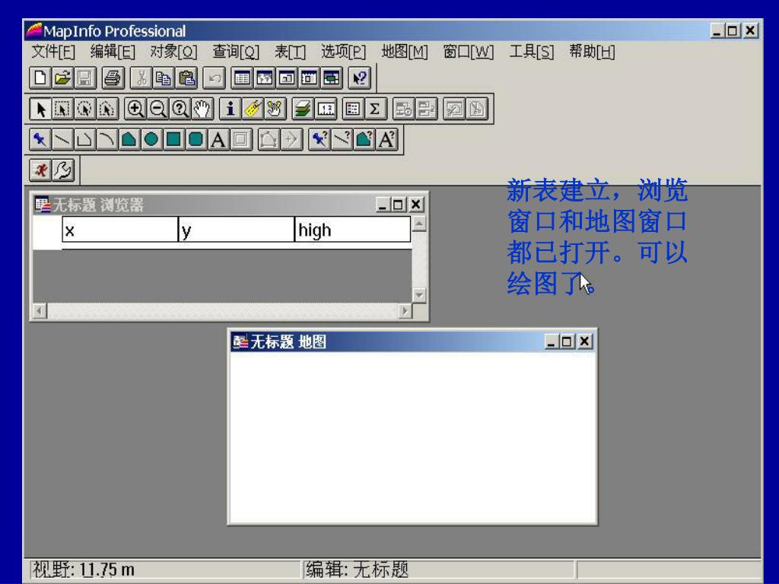The height and width of the screenshot is (584, 779).
Task: Maximize the 无标题 地图 map window
Action: click(x=566, y=341)
